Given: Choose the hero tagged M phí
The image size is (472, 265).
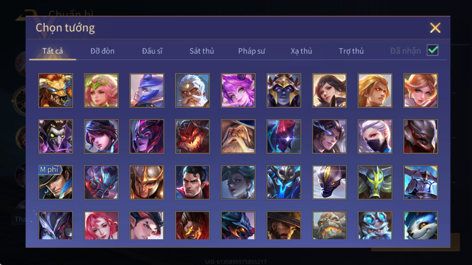Looking at the screenshot, I should (56, 182).
